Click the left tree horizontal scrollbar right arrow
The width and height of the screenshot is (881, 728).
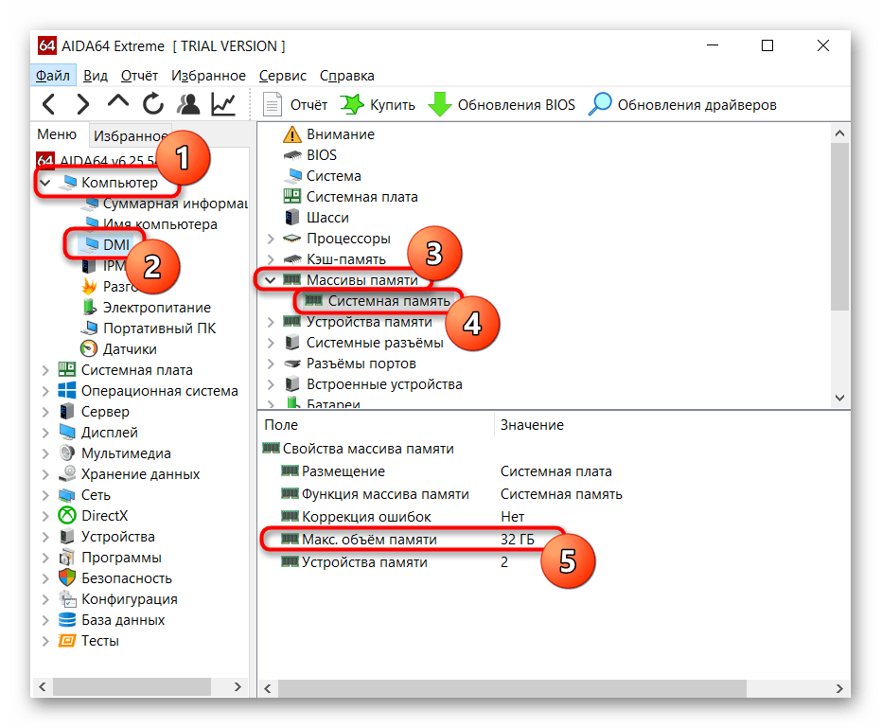tap(238, 687)
